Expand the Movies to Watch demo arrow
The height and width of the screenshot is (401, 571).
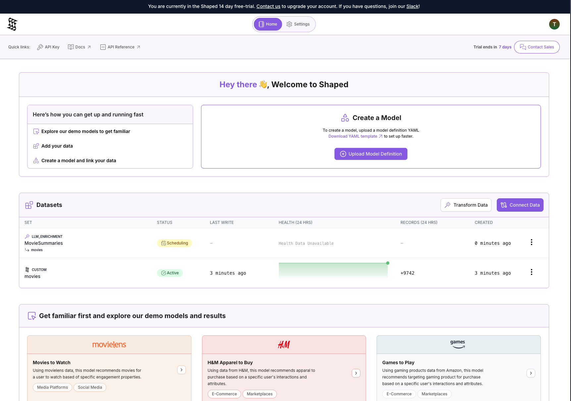coord(182,370)
